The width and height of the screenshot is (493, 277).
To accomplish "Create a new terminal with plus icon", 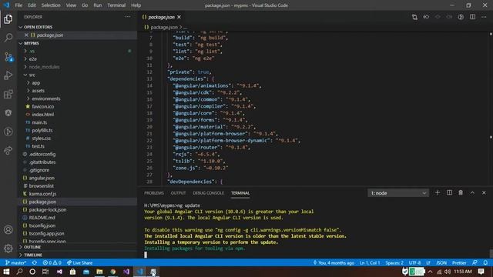I will pyautogui.click(x=438, y=193).
